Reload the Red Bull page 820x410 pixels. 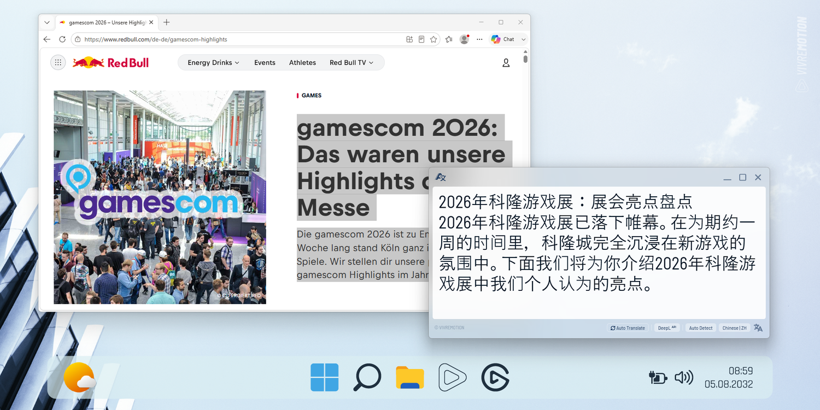[62, 39]
